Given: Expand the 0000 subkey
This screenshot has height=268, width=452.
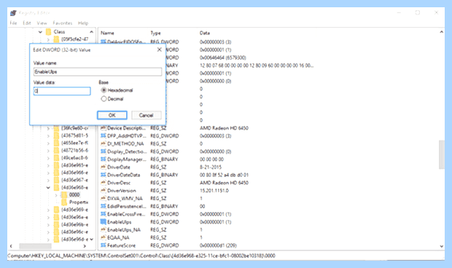Looking at the screenshot, I should 56,195.
